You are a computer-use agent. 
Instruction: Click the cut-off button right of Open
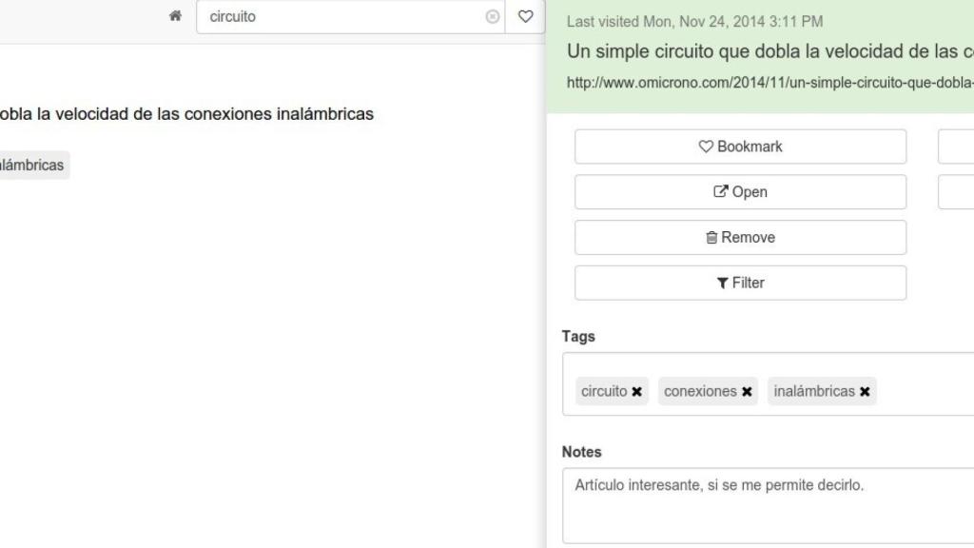point(956,192)
